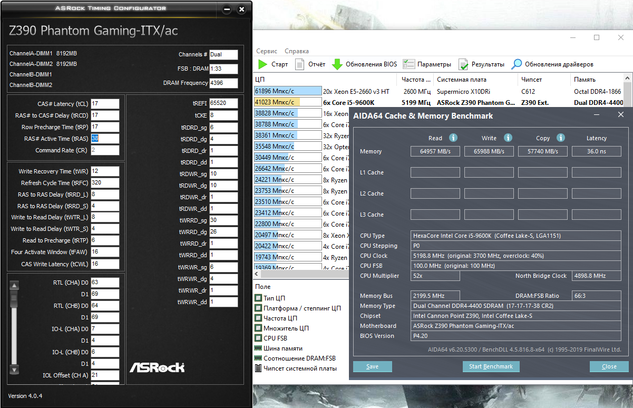Select Чипсет системной платы icon

[258, 368]
